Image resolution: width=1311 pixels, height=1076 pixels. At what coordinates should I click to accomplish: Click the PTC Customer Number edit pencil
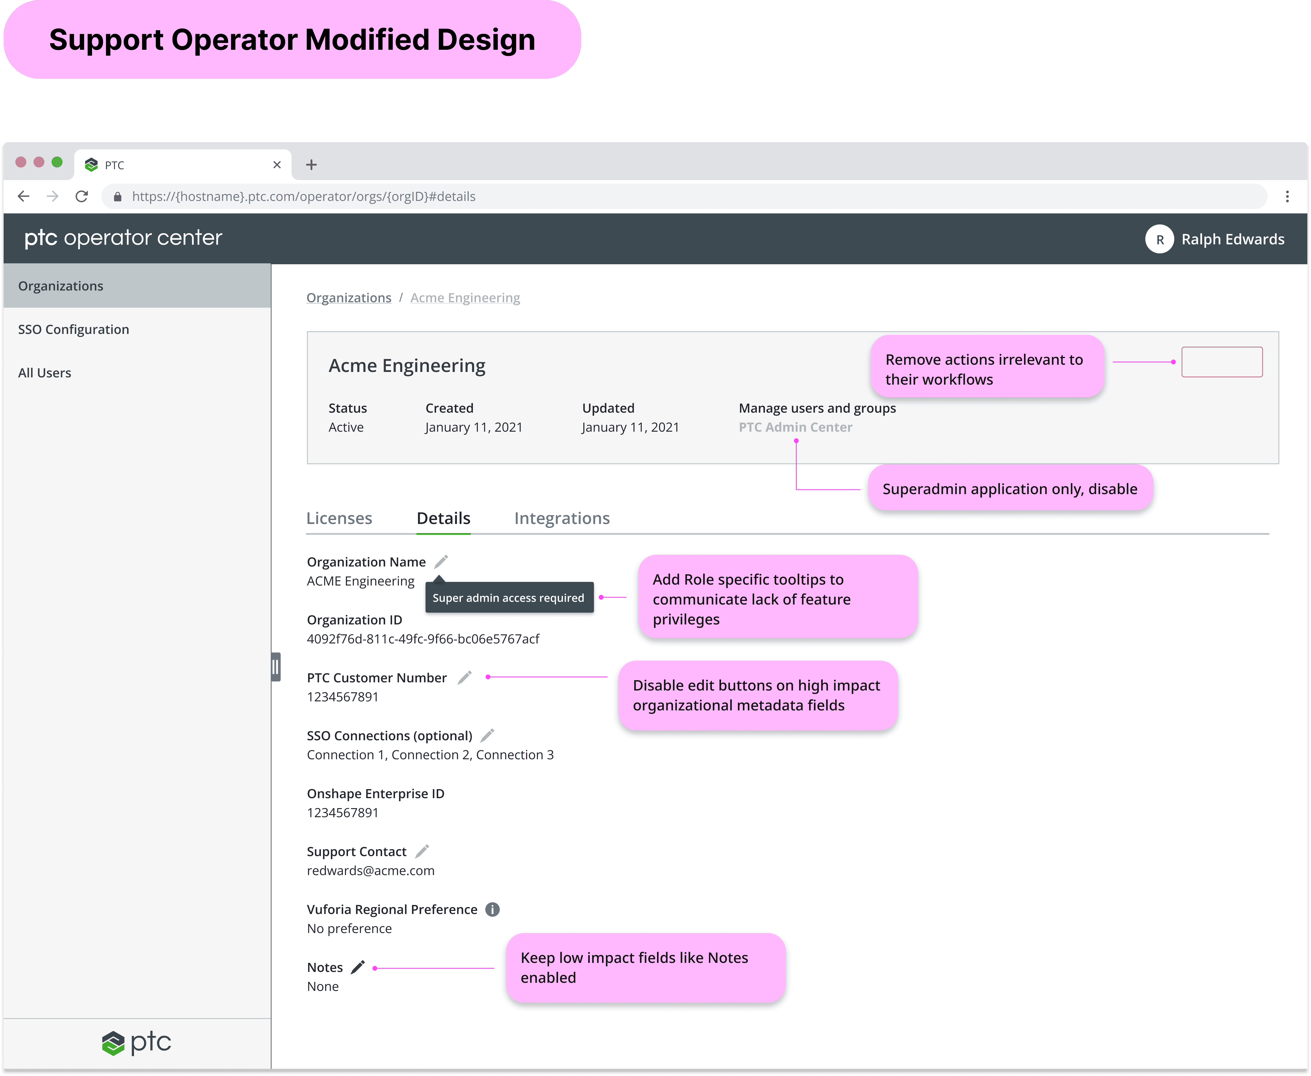pos(464,678)
